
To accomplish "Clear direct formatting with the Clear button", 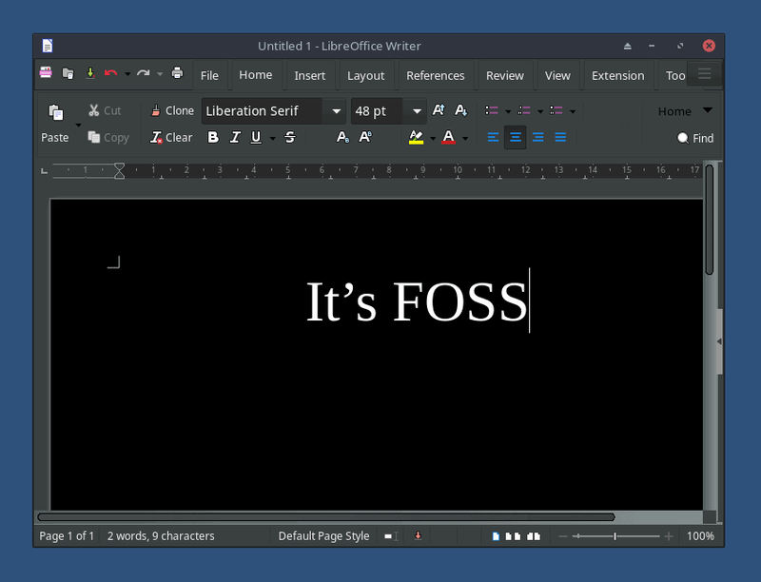I will [171, 138].
